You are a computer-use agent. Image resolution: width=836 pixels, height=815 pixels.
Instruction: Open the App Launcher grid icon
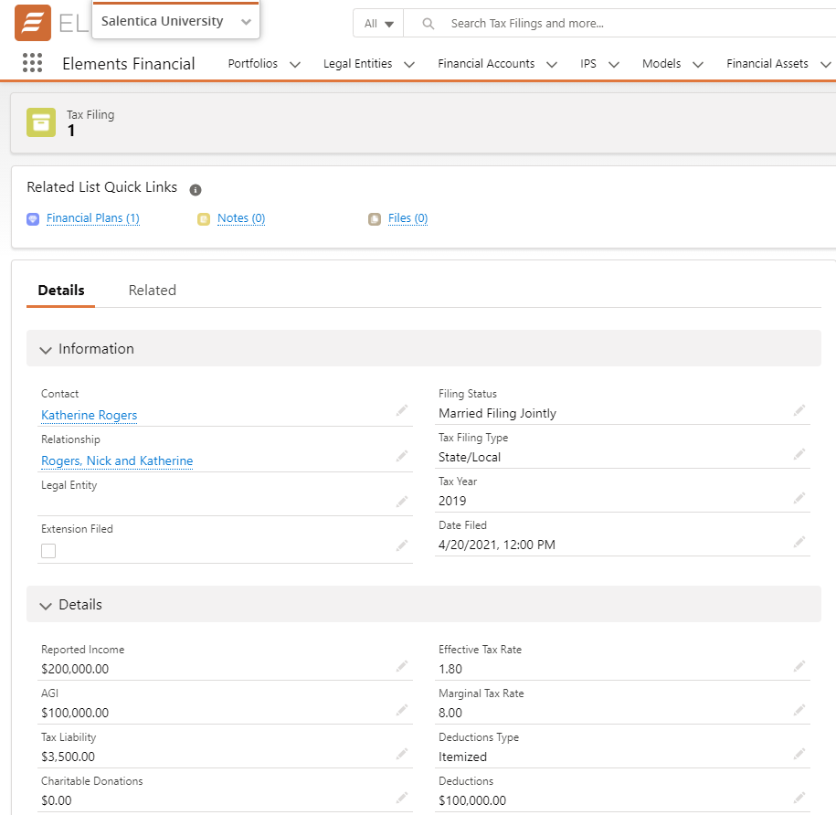point(32,63)
